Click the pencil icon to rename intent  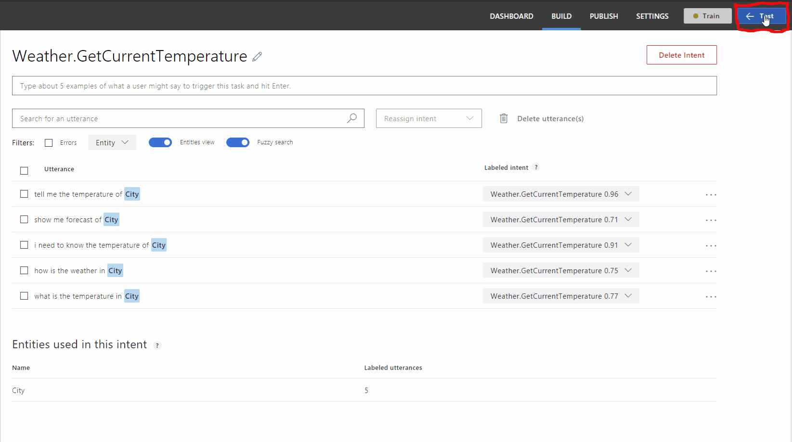257,57
